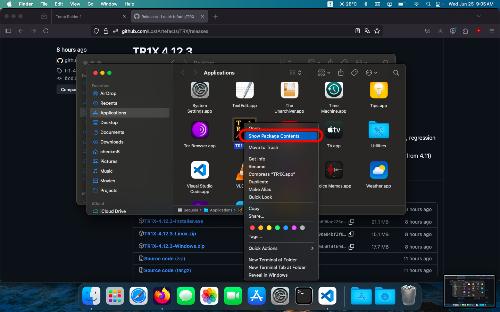Image resolution: width=500 pixels, height=312 pixels.
Task: Open Photos from the Dock
Action: point(209,296)
